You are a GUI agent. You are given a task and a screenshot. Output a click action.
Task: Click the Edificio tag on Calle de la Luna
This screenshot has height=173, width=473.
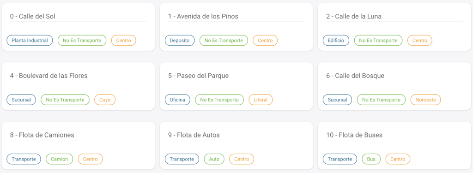click(x=336, y=41)
